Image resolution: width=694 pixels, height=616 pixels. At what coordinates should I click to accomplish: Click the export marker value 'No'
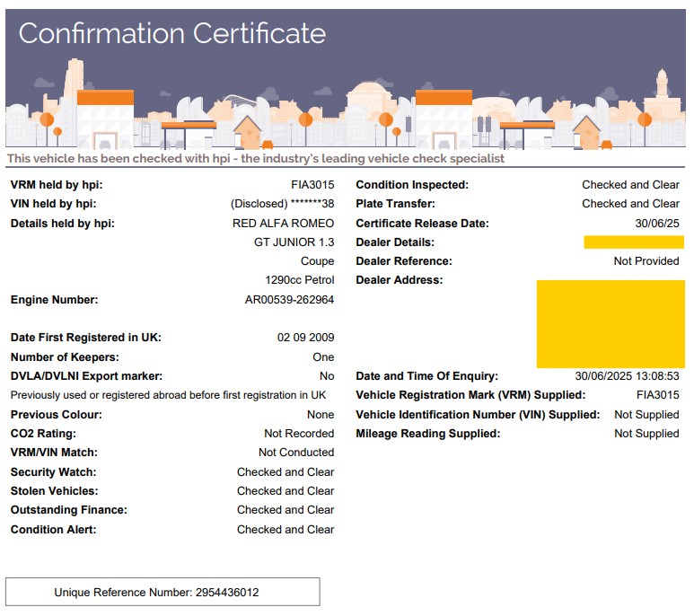[x=327, y=376]
